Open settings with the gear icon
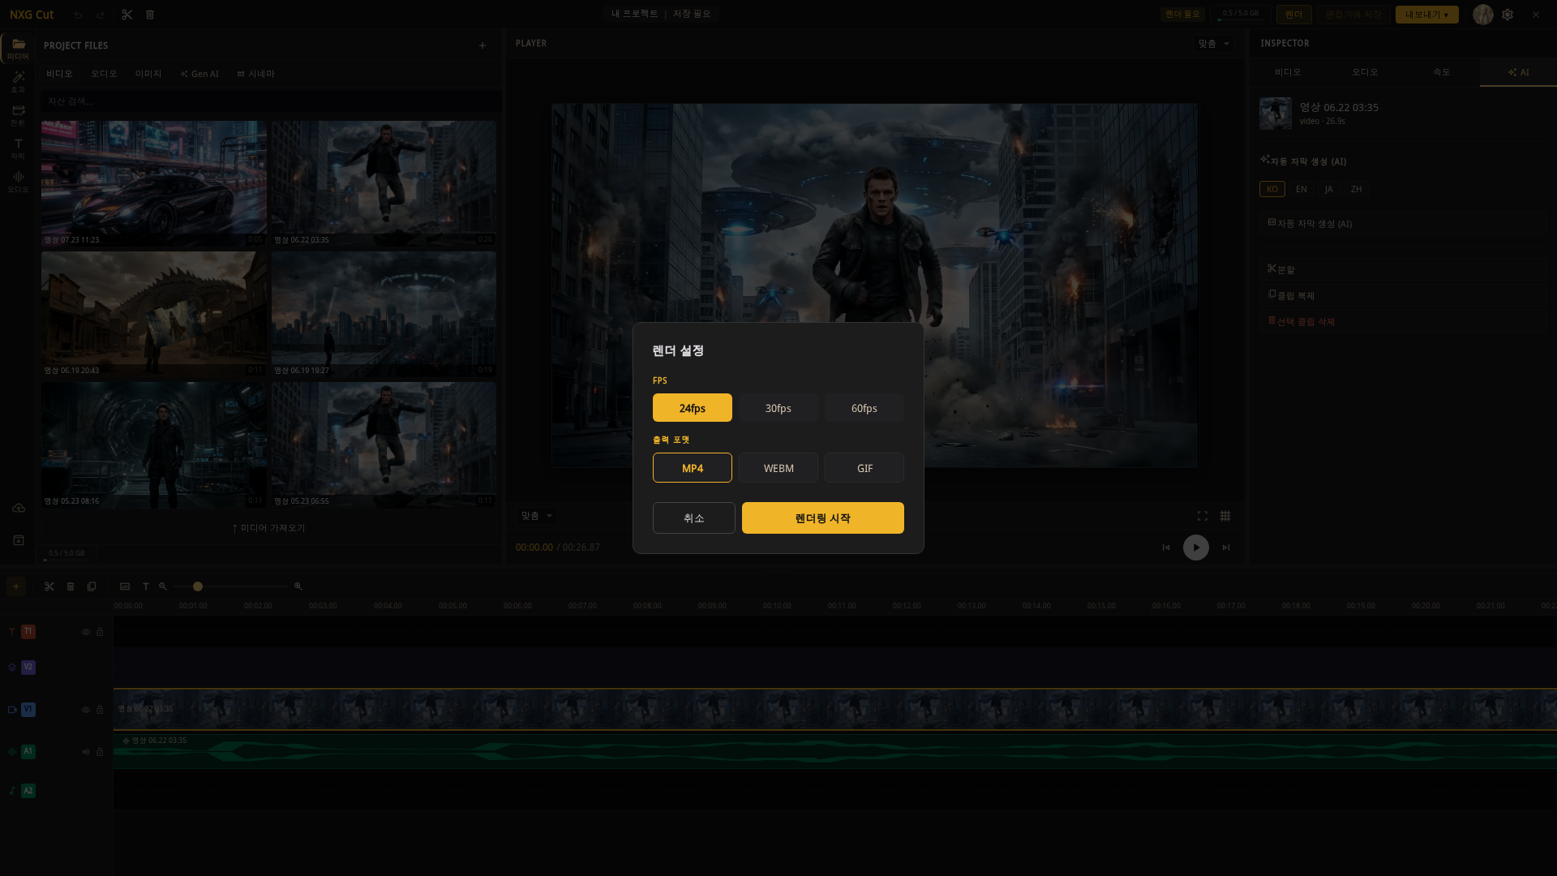The width and height of the screenshot is (1557, 876). (x=1508, y=15)
